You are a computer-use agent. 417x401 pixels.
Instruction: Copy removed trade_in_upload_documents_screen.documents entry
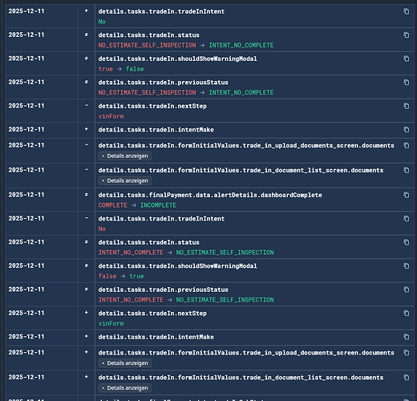tap(407, 145)
